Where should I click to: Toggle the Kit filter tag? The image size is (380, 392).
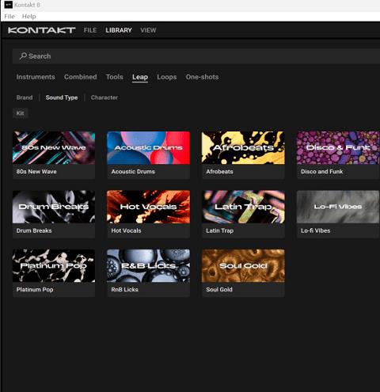pyautogui.click(x=21, y=113)
